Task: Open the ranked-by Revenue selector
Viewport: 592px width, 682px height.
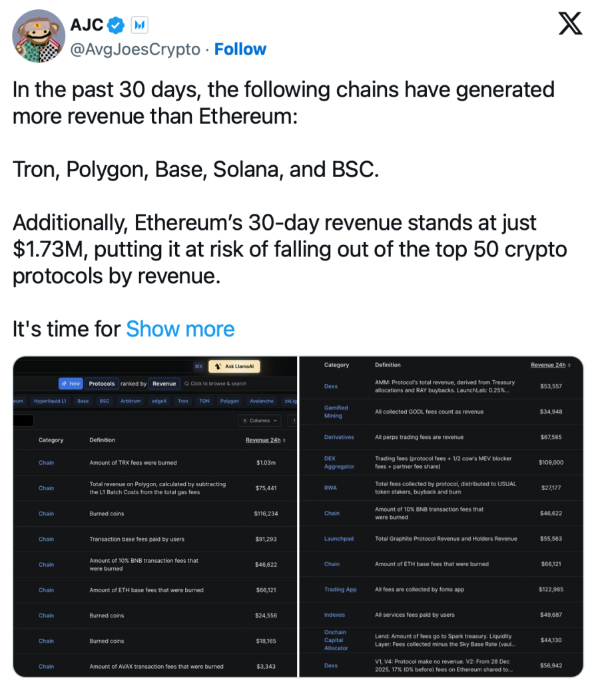Action: click(164, 384)
